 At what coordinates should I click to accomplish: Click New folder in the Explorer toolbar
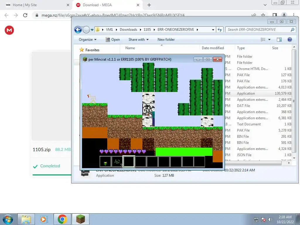[x=166, y=40]
